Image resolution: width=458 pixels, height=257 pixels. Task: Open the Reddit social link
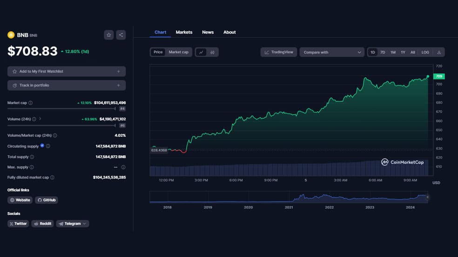(x=43, y=224)
